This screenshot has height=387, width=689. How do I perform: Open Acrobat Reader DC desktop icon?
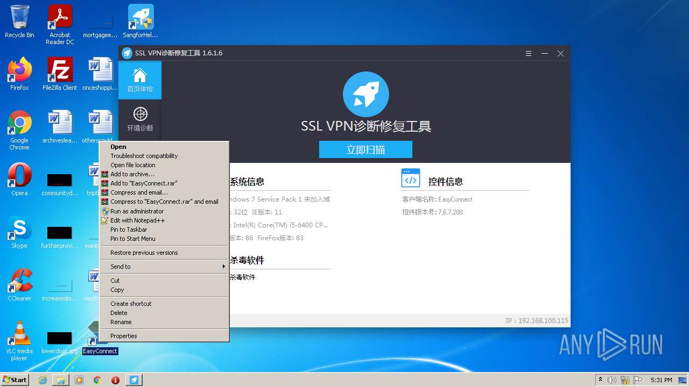pyautogui.click(x=60, y=25)
